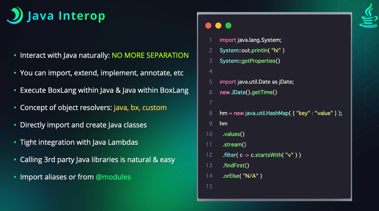Click the BoxLang crescent logo icon
Viewport: 379px width, 211px height.
click(15, 15)
